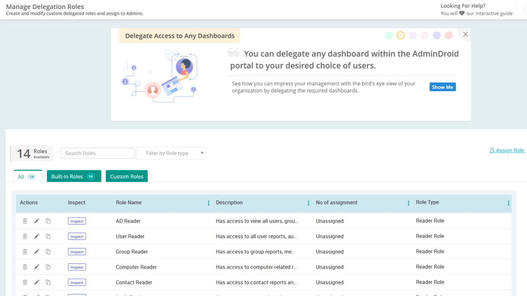Viewport: 527px width, 296px height.
Task: Select the green banner slide dot
Action: point(389,35)
